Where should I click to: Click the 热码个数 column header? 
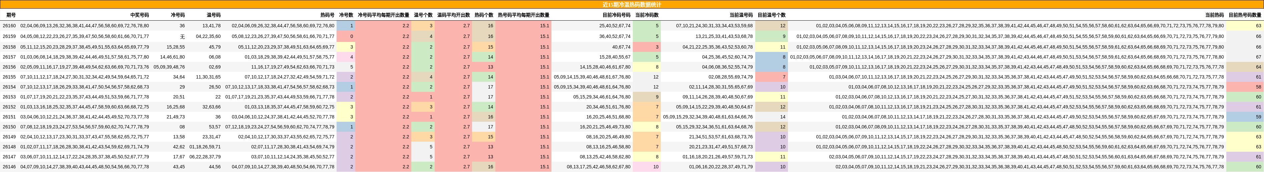click(484, 15)
